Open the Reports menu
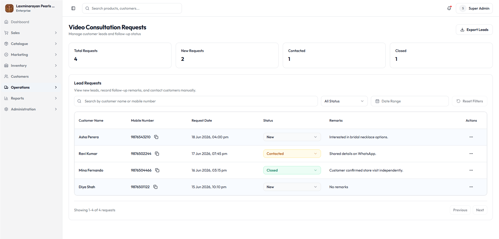499x239 pixels. coord(31,98)
